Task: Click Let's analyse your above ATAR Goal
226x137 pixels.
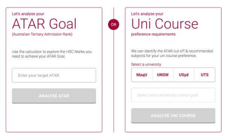Action: pyautogui.click(x=28, y=14)
